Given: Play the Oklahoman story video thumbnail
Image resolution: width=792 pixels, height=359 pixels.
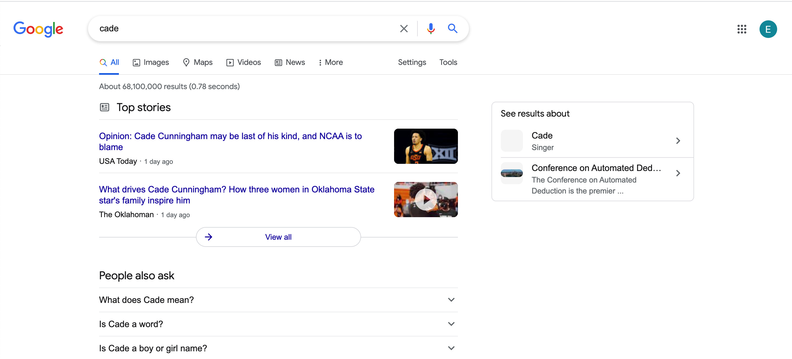Looking at the screenshot, I should 425,200.
